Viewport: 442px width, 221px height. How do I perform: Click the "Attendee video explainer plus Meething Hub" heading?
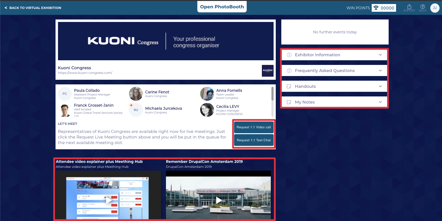[x=99, y=162]
